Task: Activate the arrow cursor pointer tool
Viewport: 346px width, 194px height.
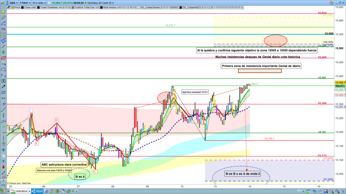Action: pos(3,35)
